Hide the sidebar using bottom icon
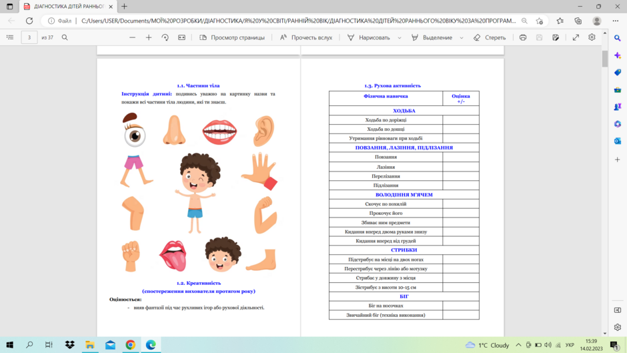Viewport: 627px width, 353px height. [x=618, y=310]
